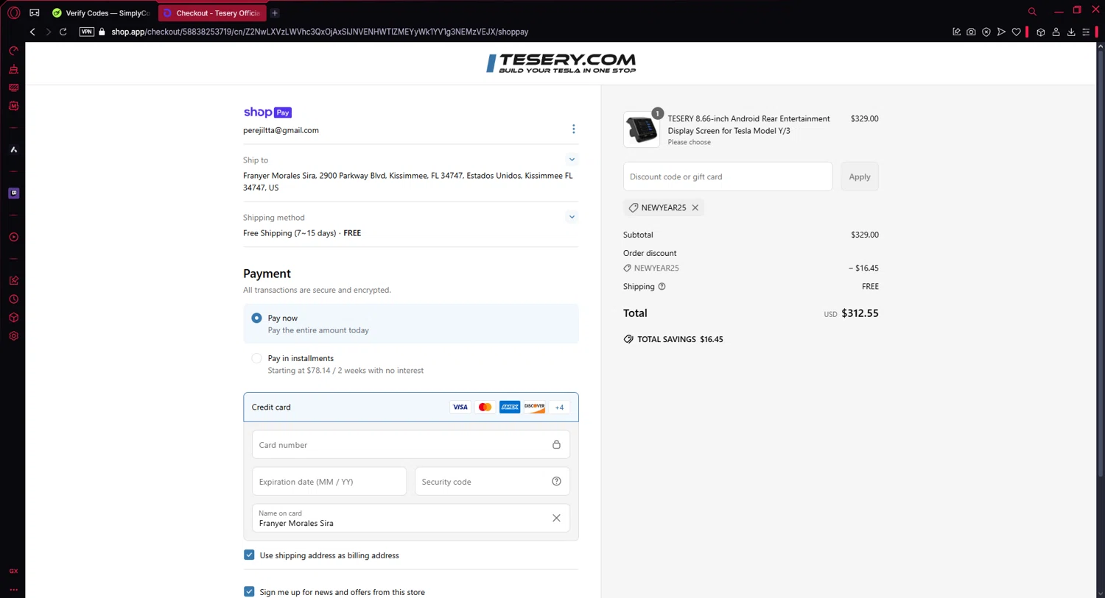Click the toolbar pinboard pin icon
Viewport: 1105px width, 598px height.
[x=956, y=32]
